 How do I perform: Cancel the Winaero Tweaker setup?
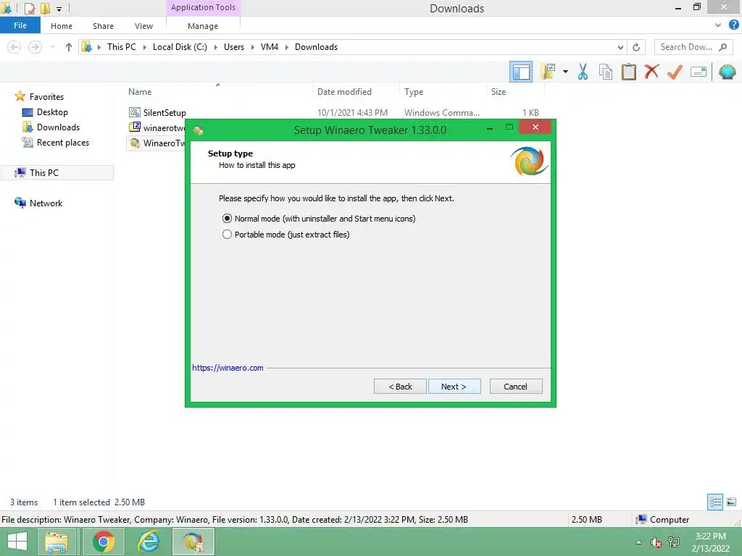coord(516,387)
